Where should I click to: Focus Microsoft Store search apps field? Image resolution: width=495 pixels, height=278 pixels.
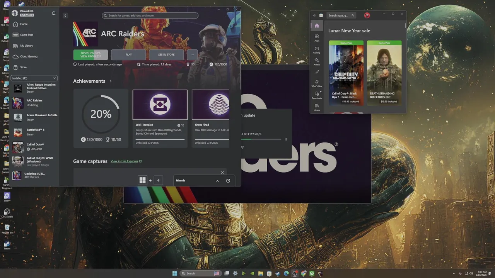[341, 15]
